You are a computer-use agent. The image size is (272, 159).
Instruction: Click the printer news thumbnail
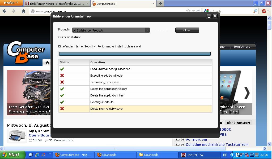coord(17,136)
